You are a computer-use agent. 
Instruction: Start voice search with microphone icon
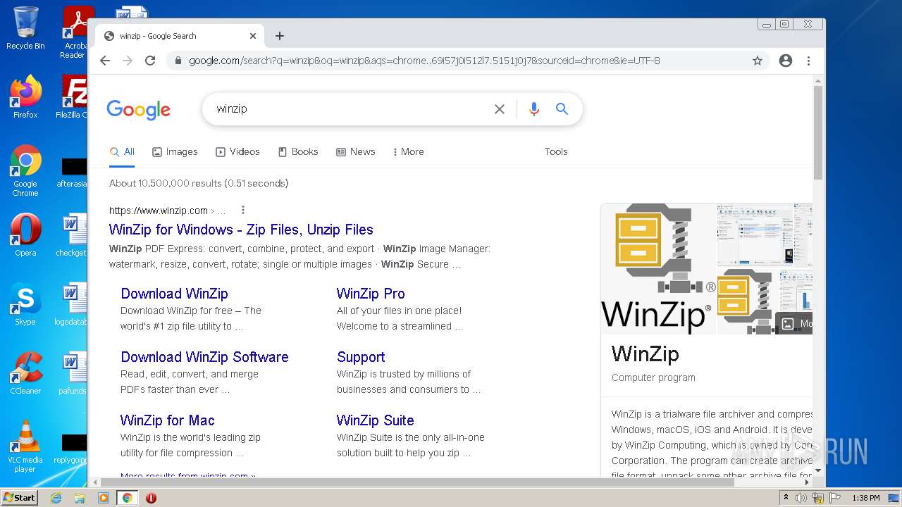pos(534,109)
